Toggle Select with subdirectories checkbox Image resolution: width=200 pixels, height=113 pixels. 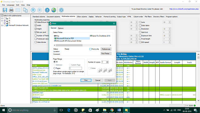pyautogui.click(x=2, y=16)
